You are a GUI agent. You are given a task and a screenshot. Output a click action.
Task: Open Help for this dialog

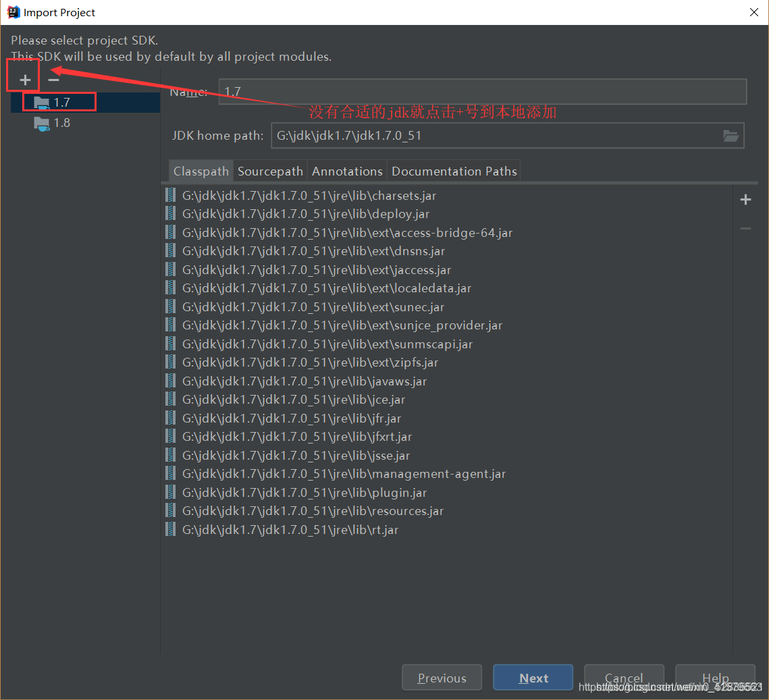click(x=715, y=678)
